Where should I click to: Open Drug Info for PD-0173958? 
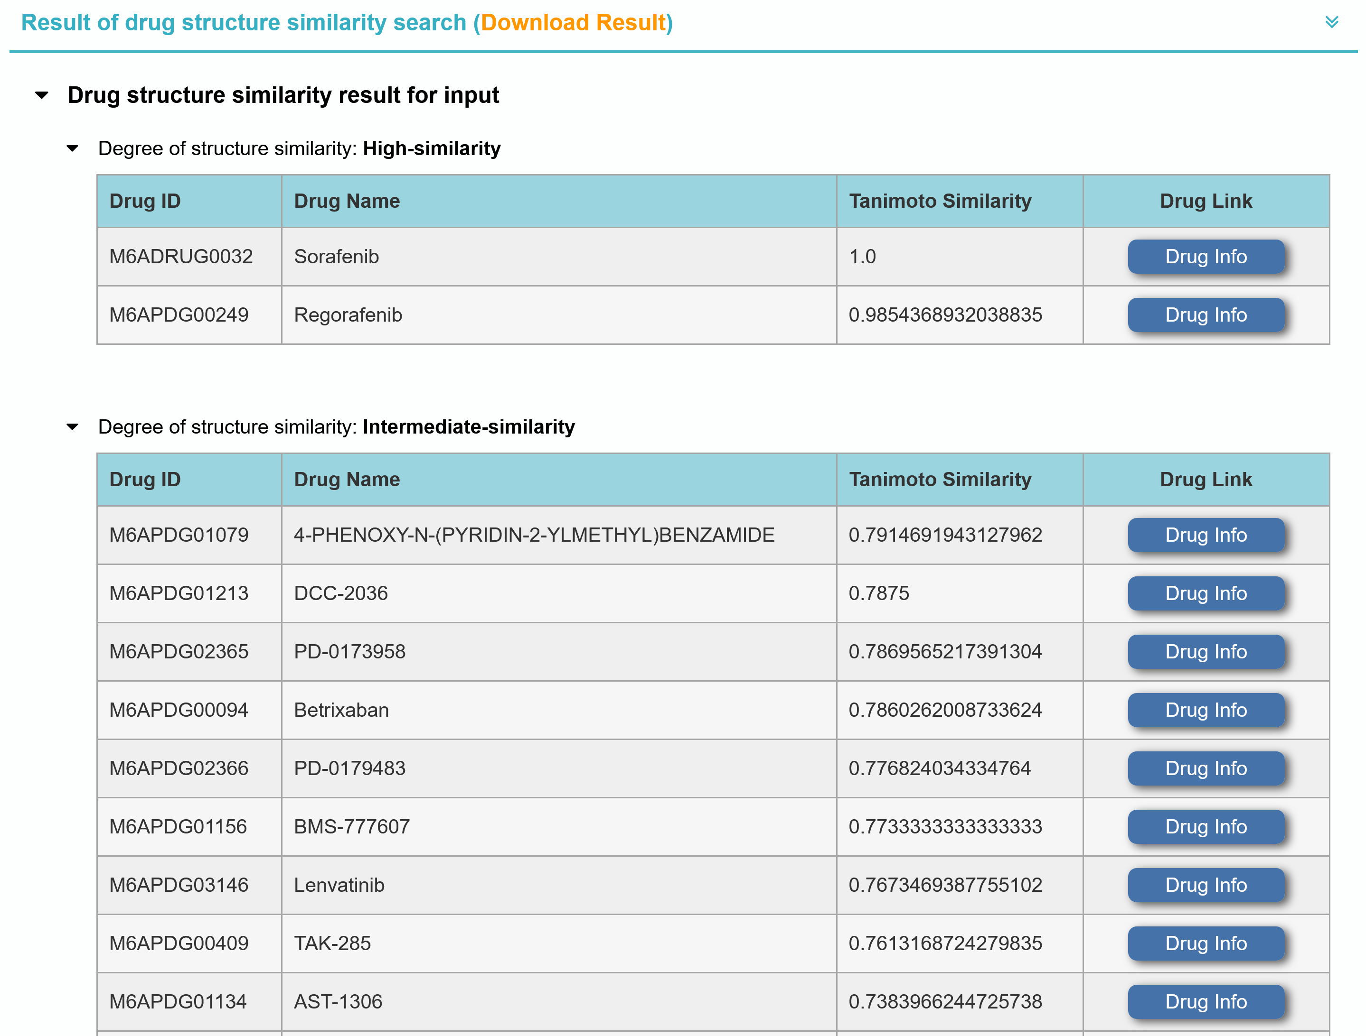click(1205, 652)
